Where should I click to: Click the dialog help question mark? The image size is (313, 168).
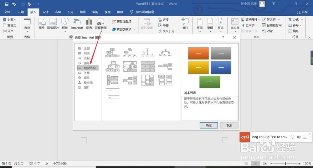pyautogui.click(x=223, y=38)
